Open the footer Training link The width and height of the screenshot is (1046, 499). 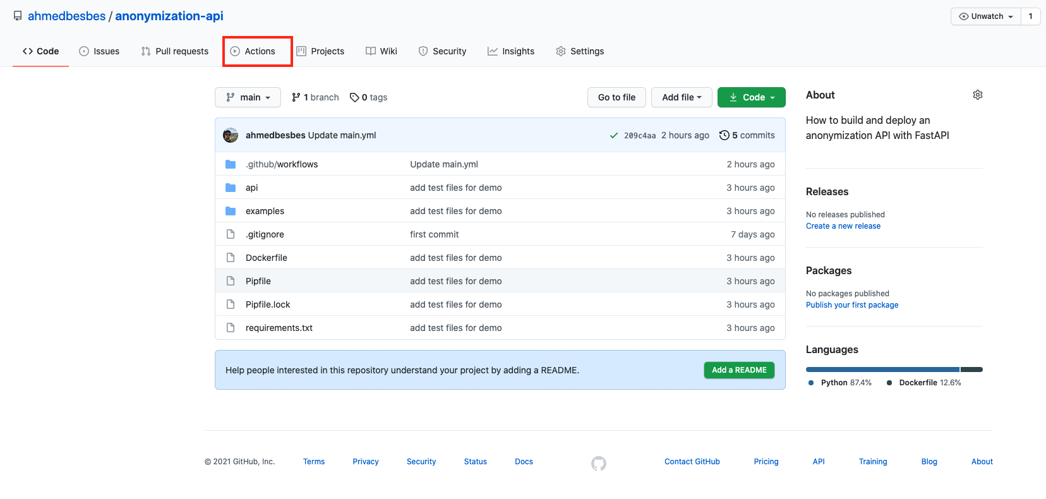[x=873, y=462]
